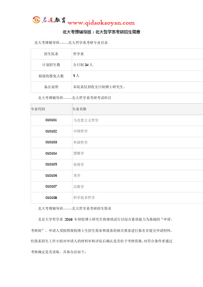Click the 计划招生数 cell
Screen dimensions: 203x287
click(x=51, y=65)
